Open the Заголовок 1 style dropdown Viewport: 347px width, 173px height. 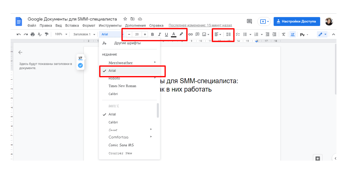(84, 34)
